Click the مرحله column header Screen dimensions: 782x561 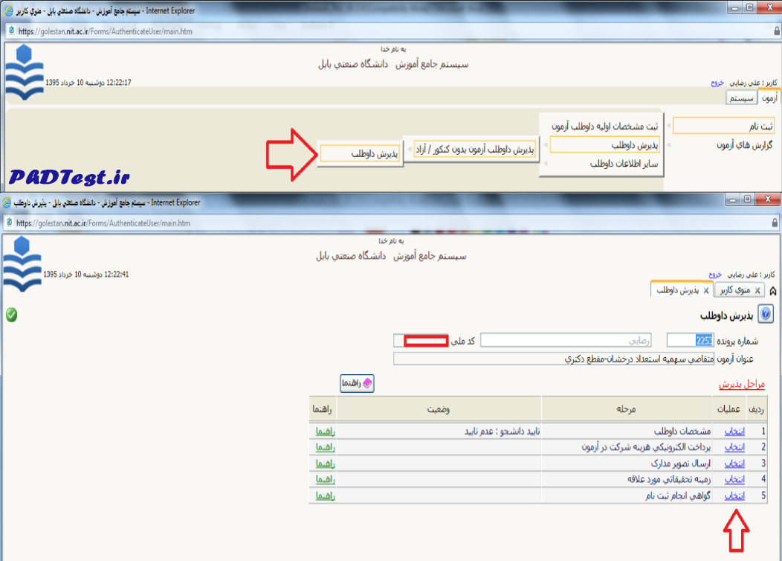[x=627, y=409]
